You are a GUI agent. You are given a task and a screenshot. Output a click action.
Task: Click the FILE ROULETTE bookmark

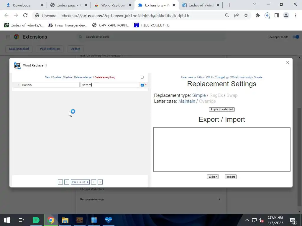pos(152,25)
